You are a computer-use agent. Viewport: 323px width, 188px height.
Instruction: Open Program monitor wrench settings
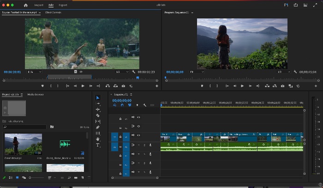coord(295,72)
